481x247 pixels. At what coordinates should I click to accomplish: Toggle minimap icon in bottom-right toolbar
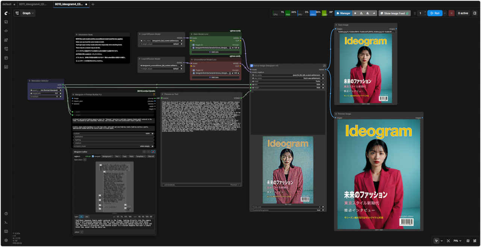(468, 241)
